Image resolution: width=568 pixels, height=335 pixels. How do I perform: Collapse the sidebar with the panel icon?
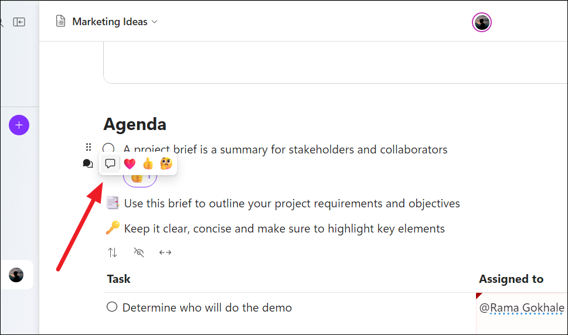pos(19,22)
